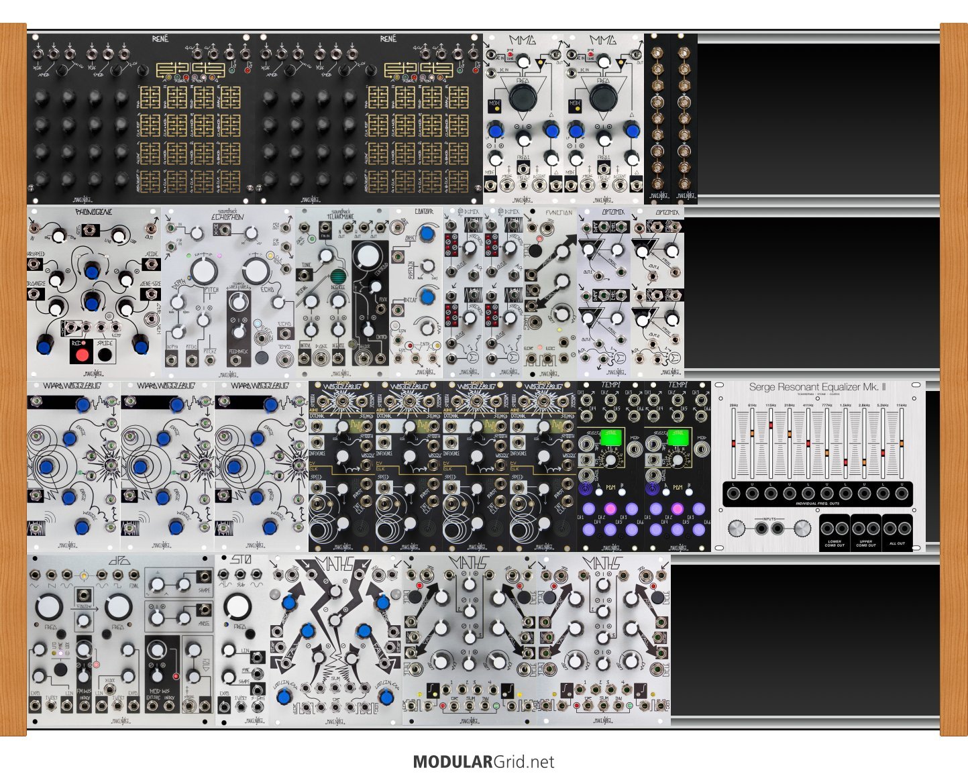Viewport: 968px width, 776px height.
Task: Click the "CONTOUR" module title
Action: click(x=424, y=212)
